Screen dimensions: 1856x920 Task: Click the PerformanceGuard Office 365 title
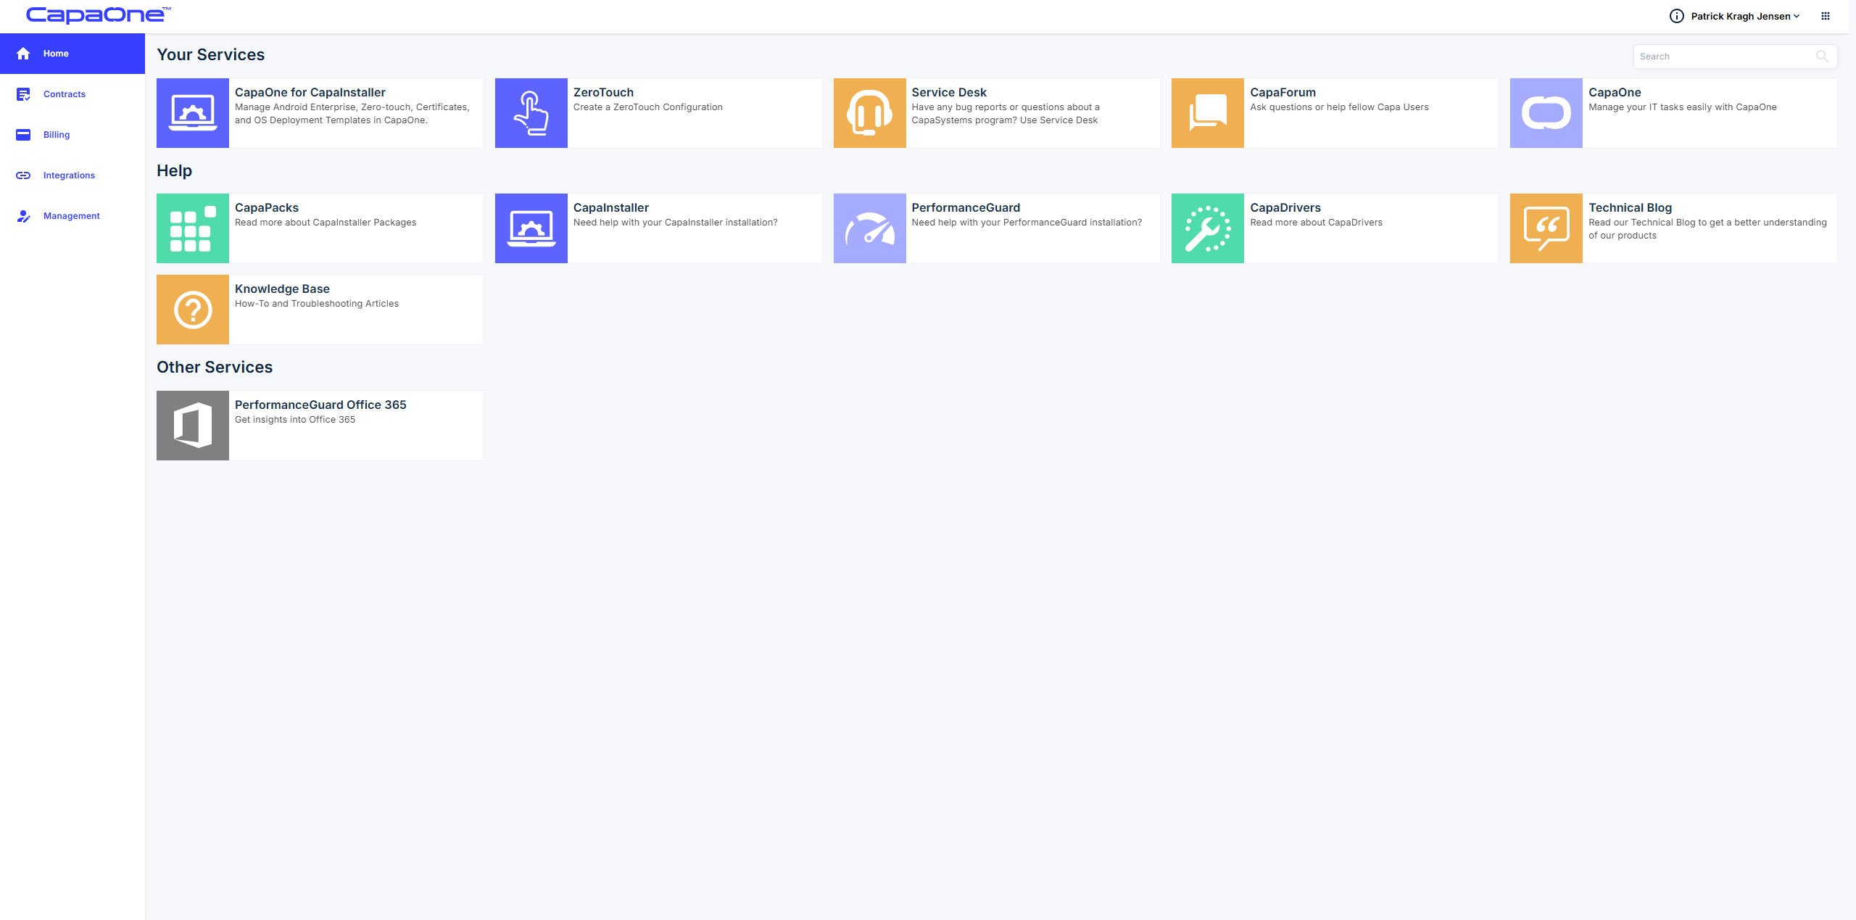(x=320, y=405)
